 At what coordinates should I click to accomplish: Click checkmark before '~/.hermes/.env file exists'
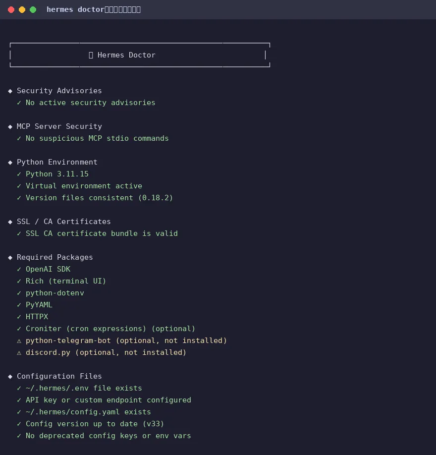19,388
